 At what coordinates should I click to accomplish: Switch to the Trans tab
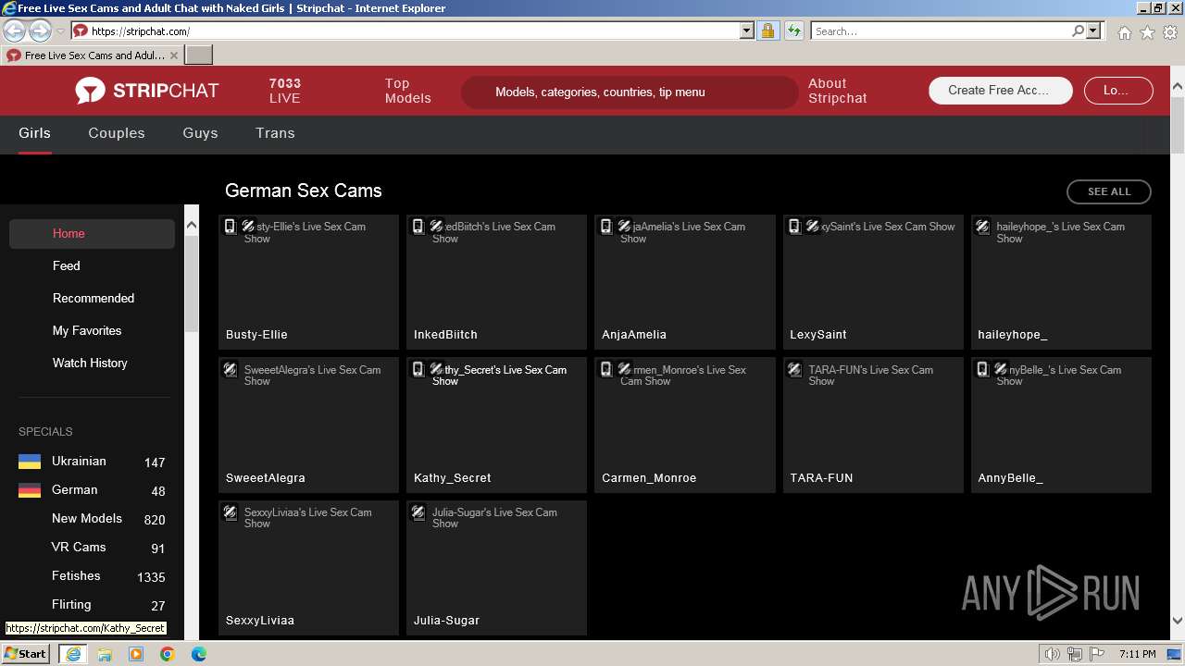275,133
